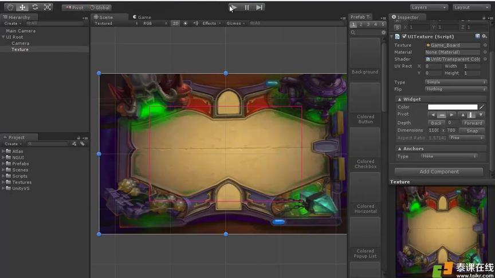Select the Move tool in toolbar
Image resolution: width=495 pixels, height=278 pixels.
pyautogui.click(x=22, y=7)
